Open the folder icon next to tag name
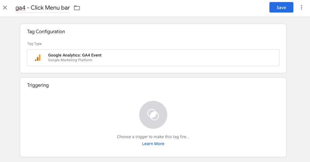This screenshot has width=310, height=162. coord(77,8)
